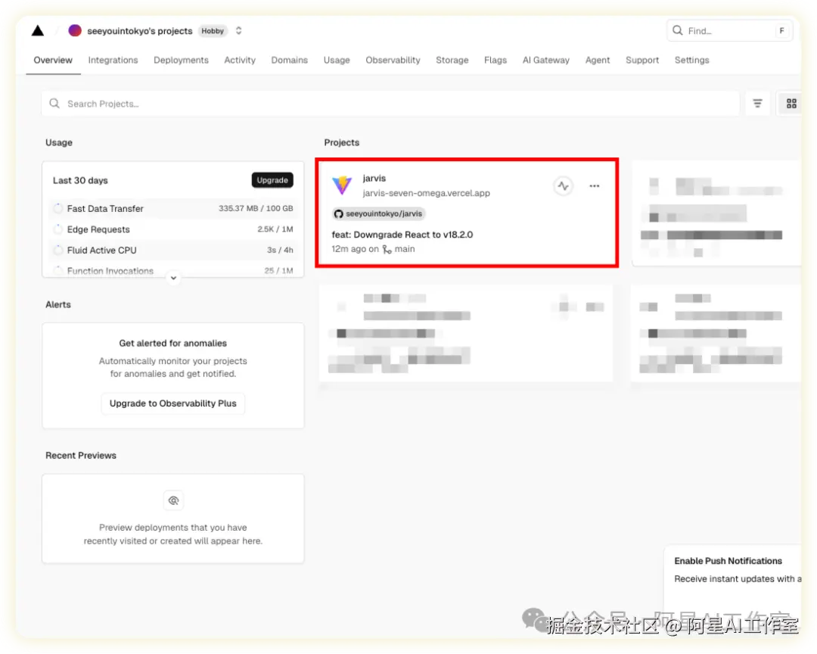817x654 pixels.
Task: Click the Hobby plan badge
Action: point(213,31)
